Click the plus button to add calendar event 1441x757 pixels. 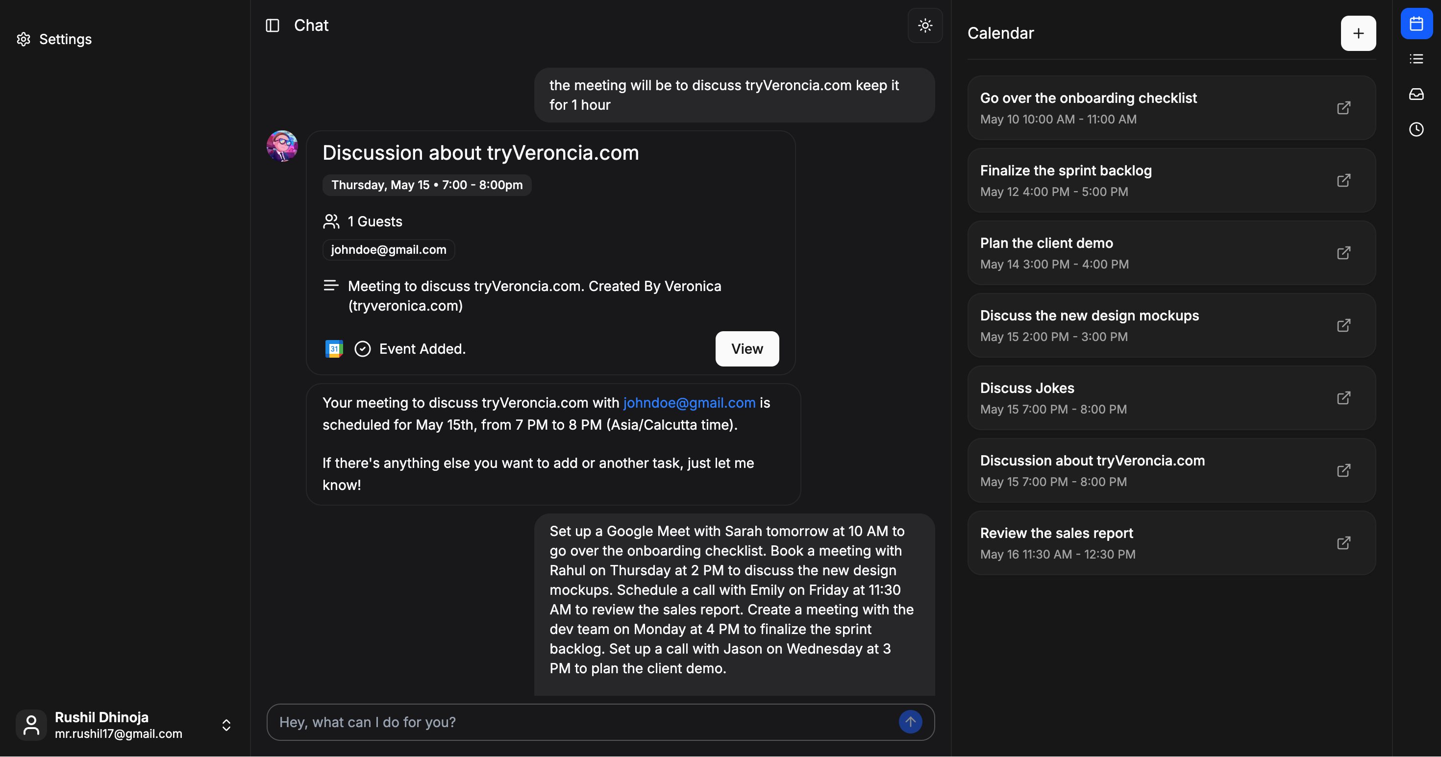point(1358,33)
